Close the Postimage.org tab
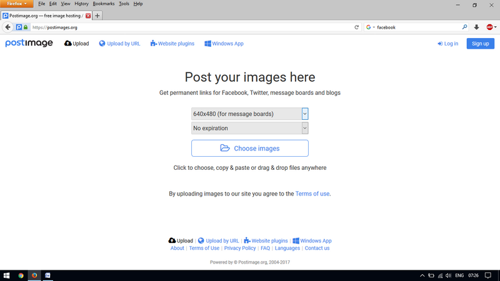The height and width of the screenshot is (281, 500). click(88, 16)
